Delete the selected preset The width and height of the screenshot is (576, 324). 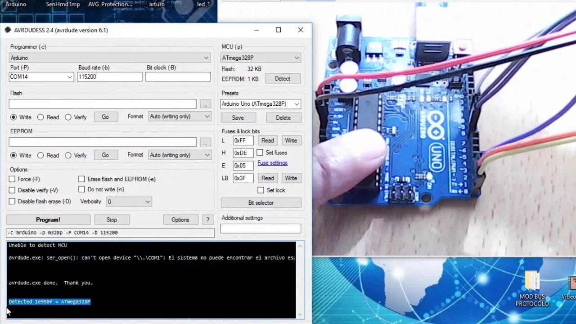pyautogui.click(x=283, y=118)
